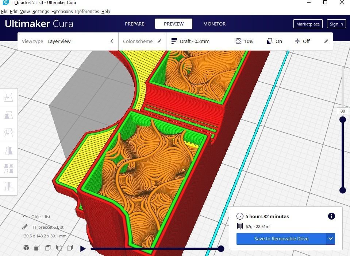
Task: Open the Edit menu
Action: pyautogui.click(x=14, y=11)
